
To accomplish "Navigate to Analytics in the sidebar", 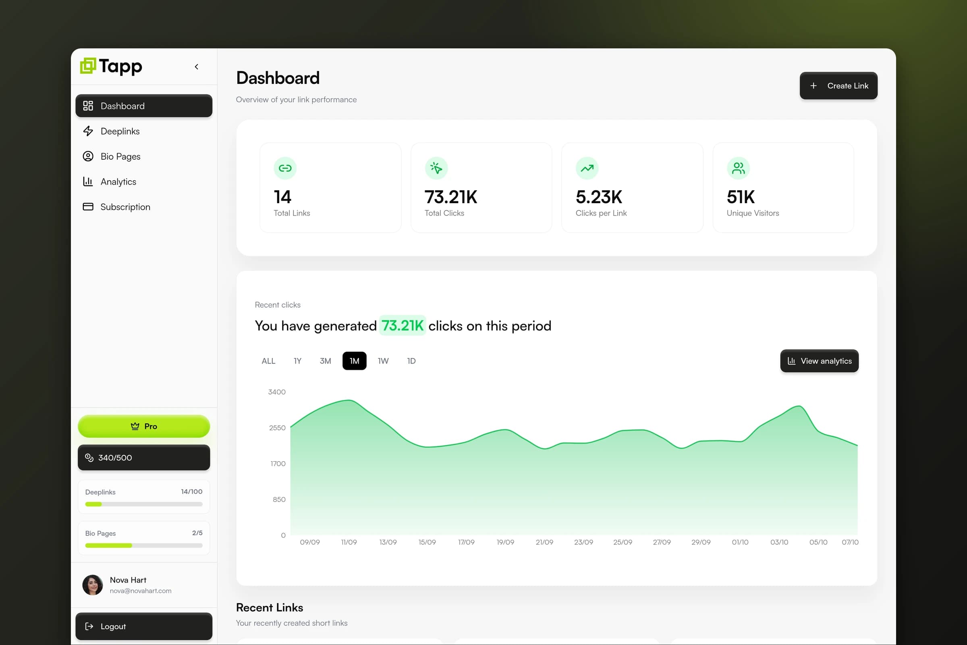I will click(x=144, y=181).
